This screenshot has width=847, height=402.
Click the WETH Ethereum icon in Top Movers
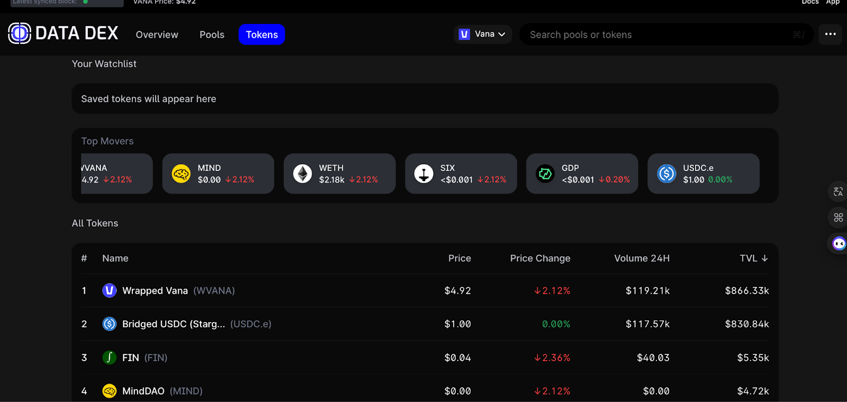302,174
